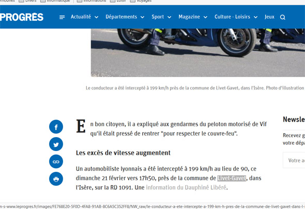Expand the Actualité menu chevron

(x=97, y=17)
